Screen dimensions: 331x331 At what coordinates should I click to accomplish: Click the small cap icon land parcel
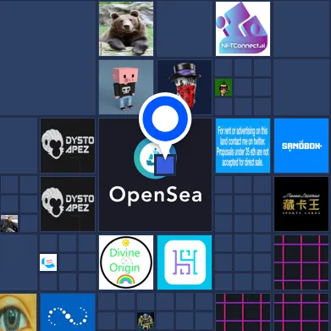point(48,262)
